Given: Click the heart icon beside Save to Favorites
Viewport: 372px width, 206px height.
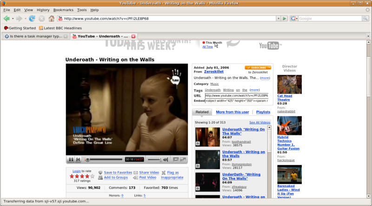Looking at the screenshot, I should 100,173.
